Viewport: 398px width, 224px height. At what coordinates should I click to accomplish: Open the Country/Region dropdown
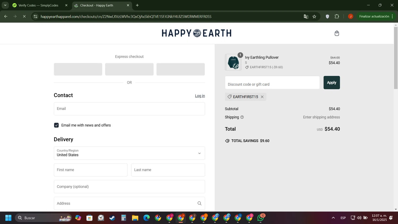click(129, 153)
